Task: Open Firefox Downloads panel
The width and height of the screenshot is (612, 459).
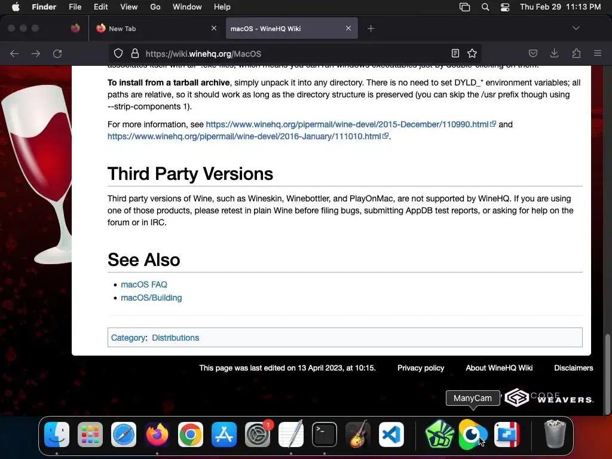Action: coord(554,53)
